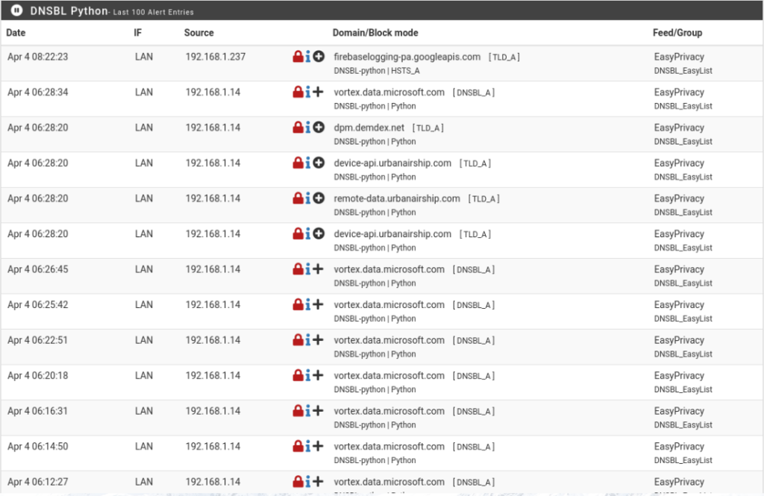Click the plus icon on the 06:12:27 row

tap(318, 481)
